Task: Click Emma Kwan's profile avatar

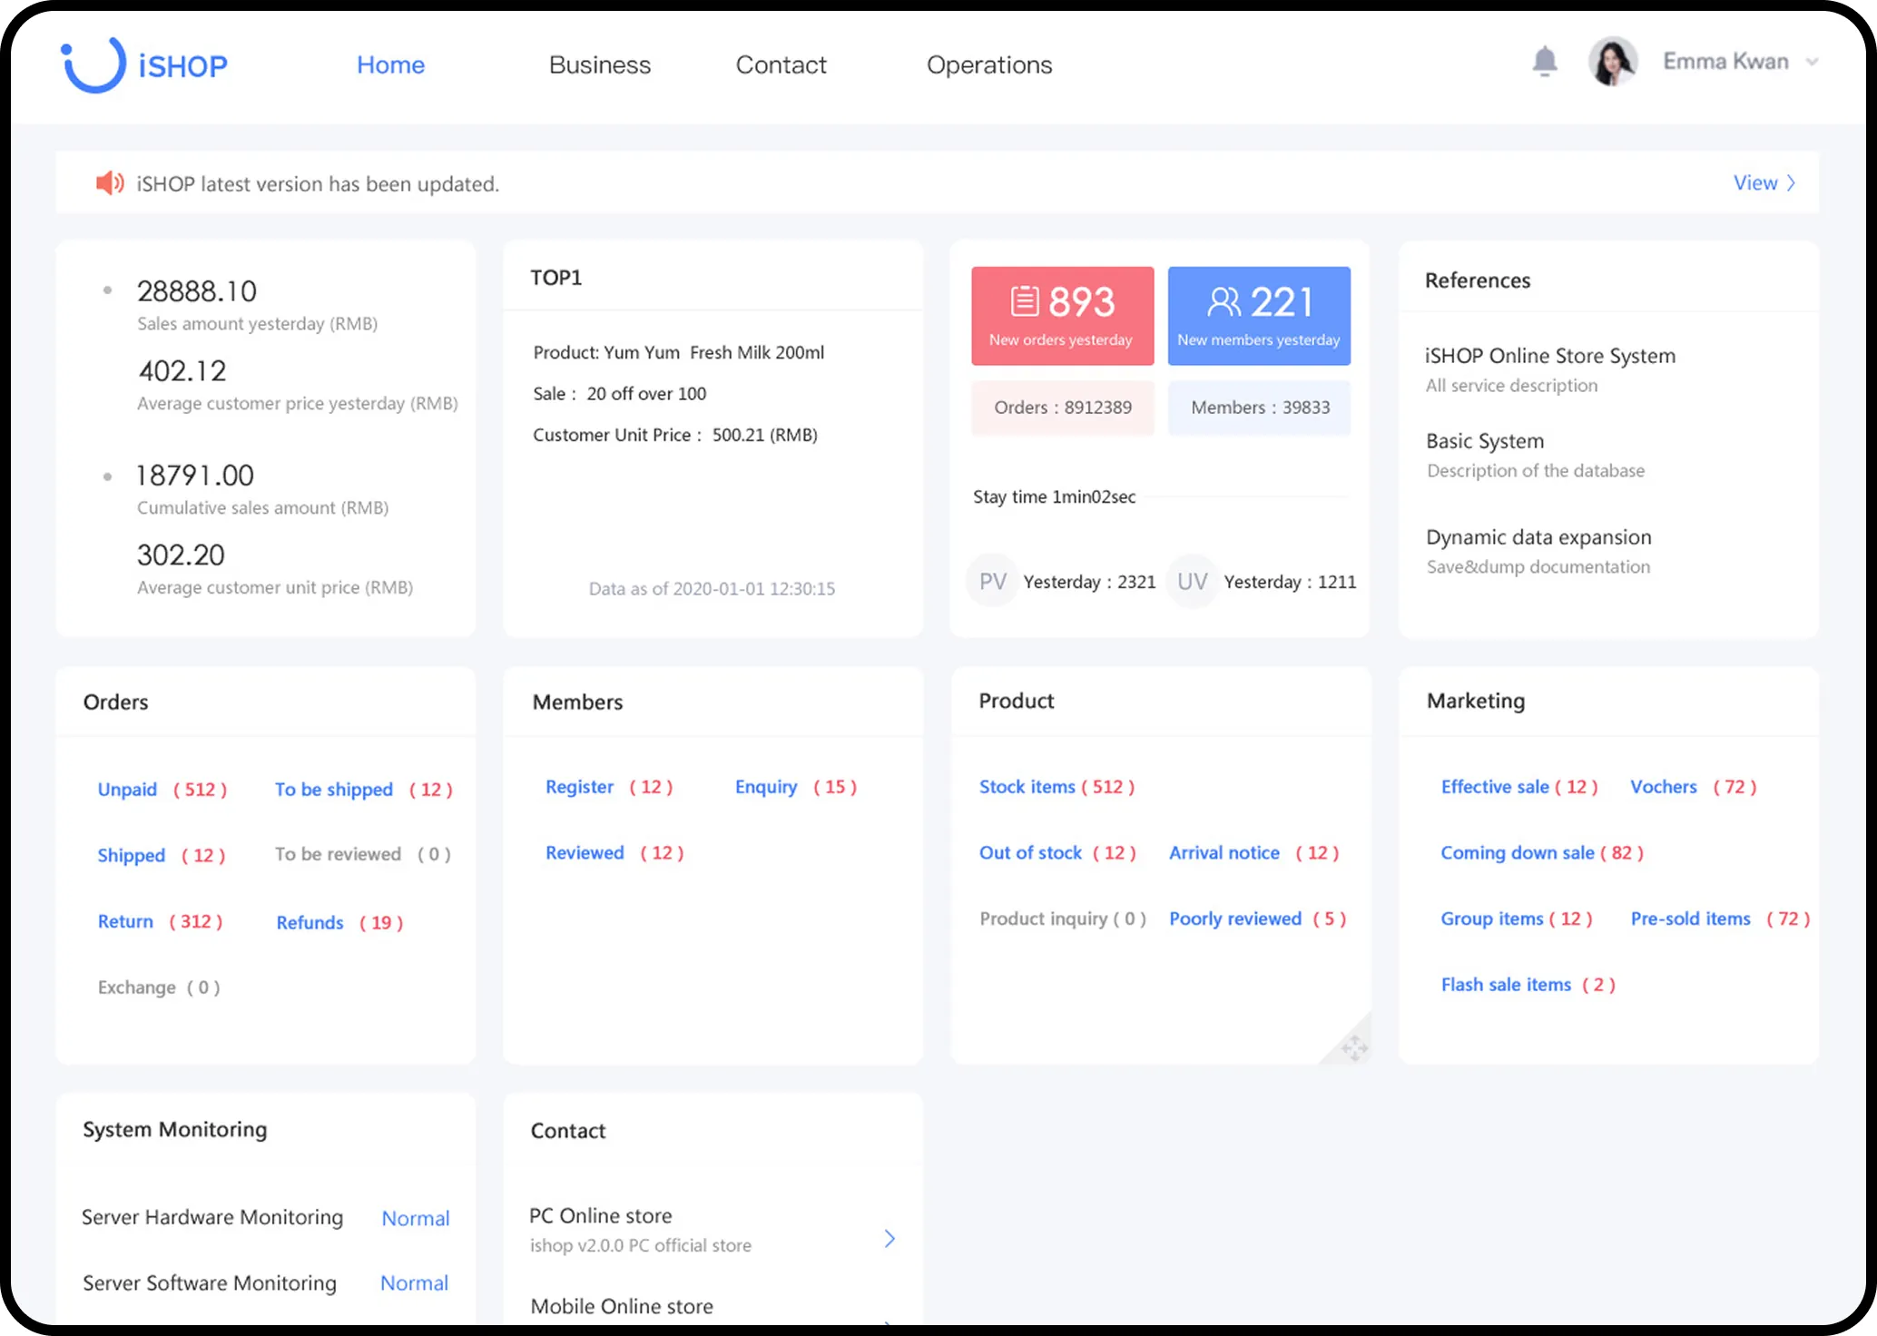Action: pyautogui.click(x=1613, y=62)
